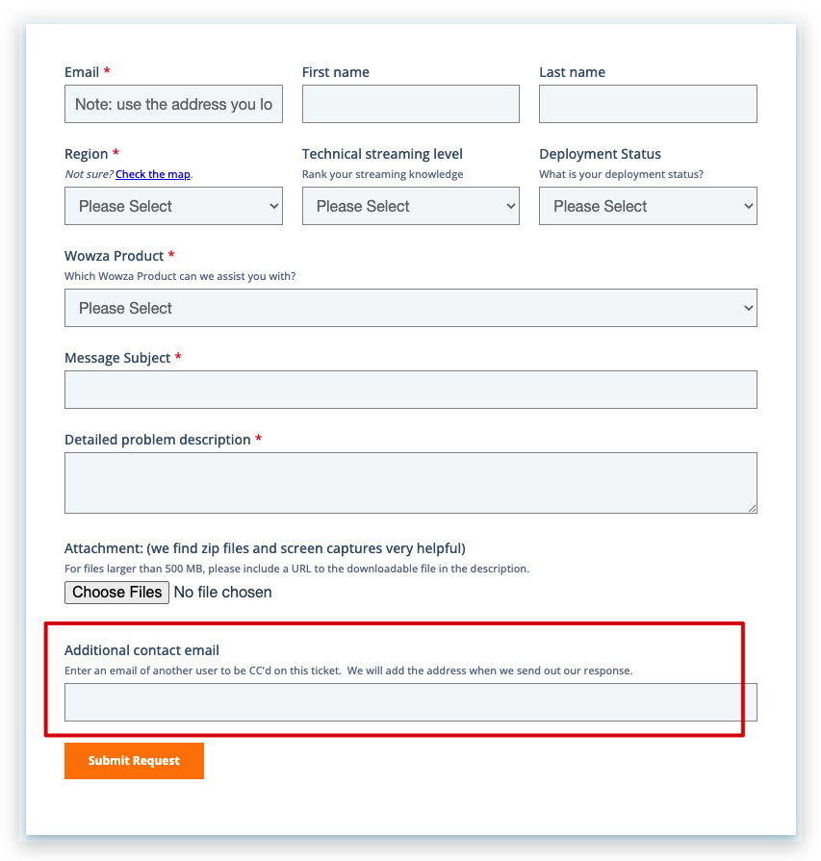The image size is (821, 861).
Task: Select the Additional contact email field
Action: 410,702
